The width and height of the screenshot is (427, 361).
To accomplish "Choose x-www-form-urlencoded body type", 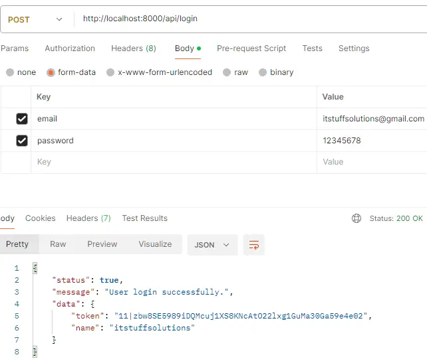I will [110, 72].
